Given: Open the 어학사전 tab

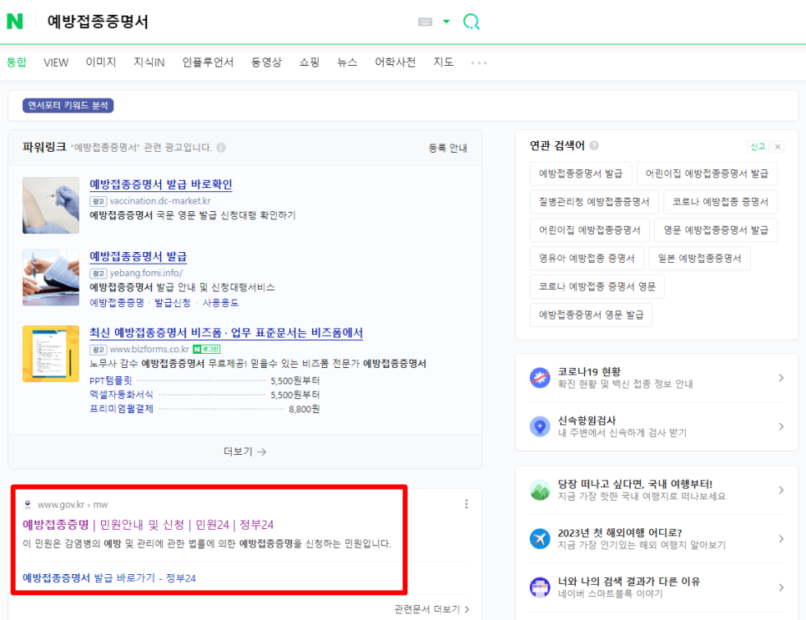Looking at the screenshot, I should [x=395, y=63].
